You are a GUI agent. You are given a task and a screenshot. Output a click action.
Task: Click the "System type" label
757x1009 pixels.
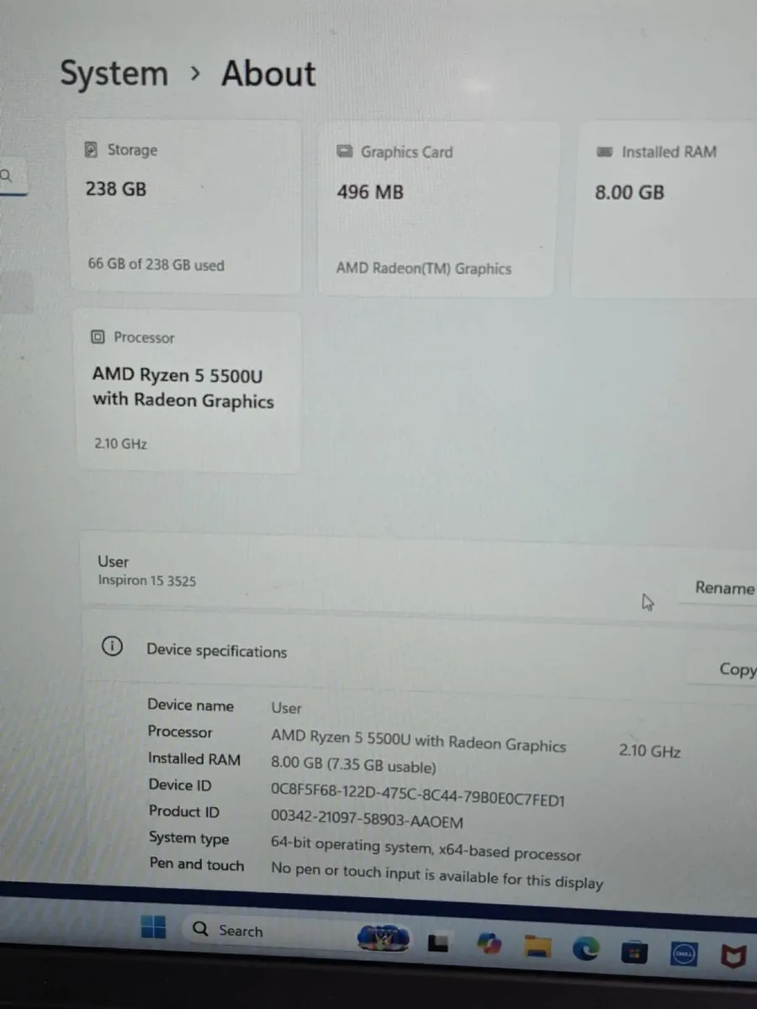point(189,838)
